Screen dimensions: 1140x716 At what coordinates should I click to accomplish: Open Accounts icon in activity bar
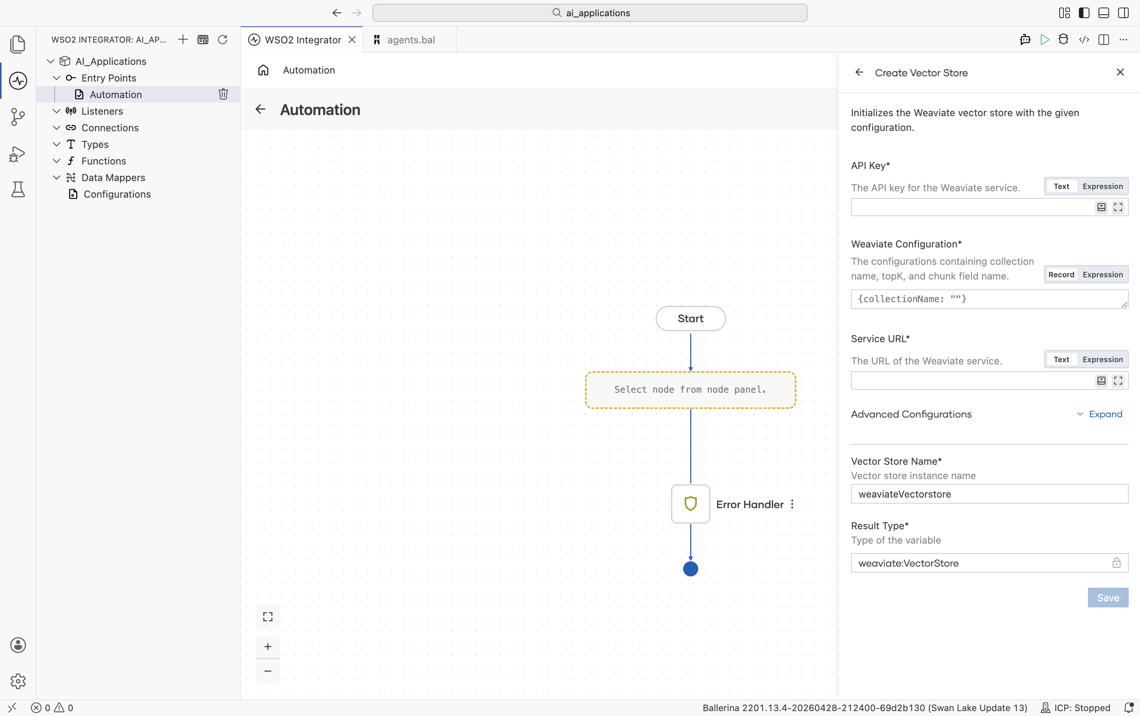coord(18,645)
